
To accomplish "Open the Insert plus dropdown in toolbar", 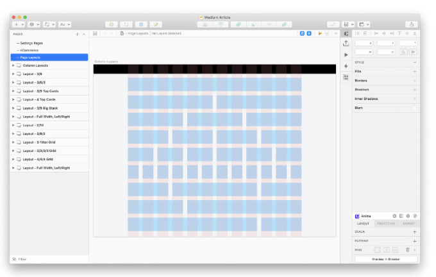I will [x=19, y=24].
